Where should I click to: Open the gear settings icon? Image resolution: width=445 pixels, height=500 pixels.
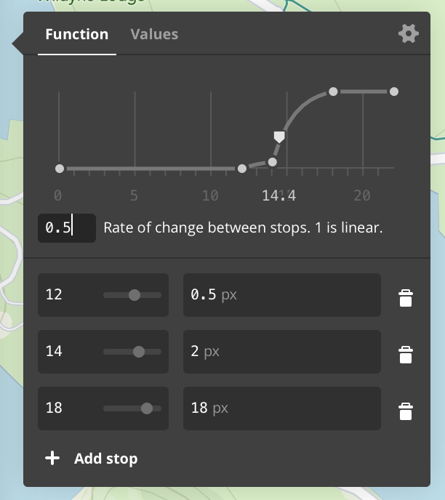pyautogui.click(x=409, y=34)
